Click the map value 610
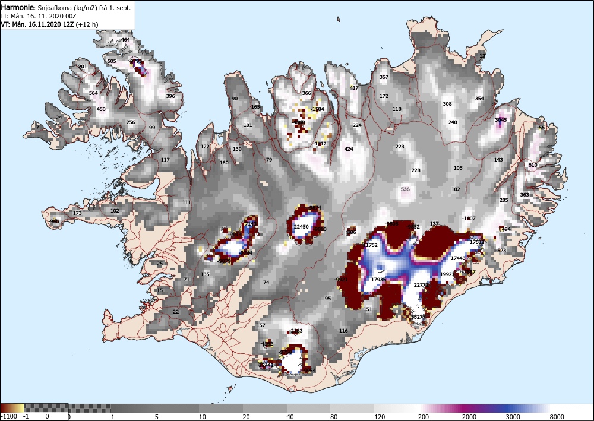Viewport: 594px width, 421px height. pyautogui.click(x=533, y=165)
